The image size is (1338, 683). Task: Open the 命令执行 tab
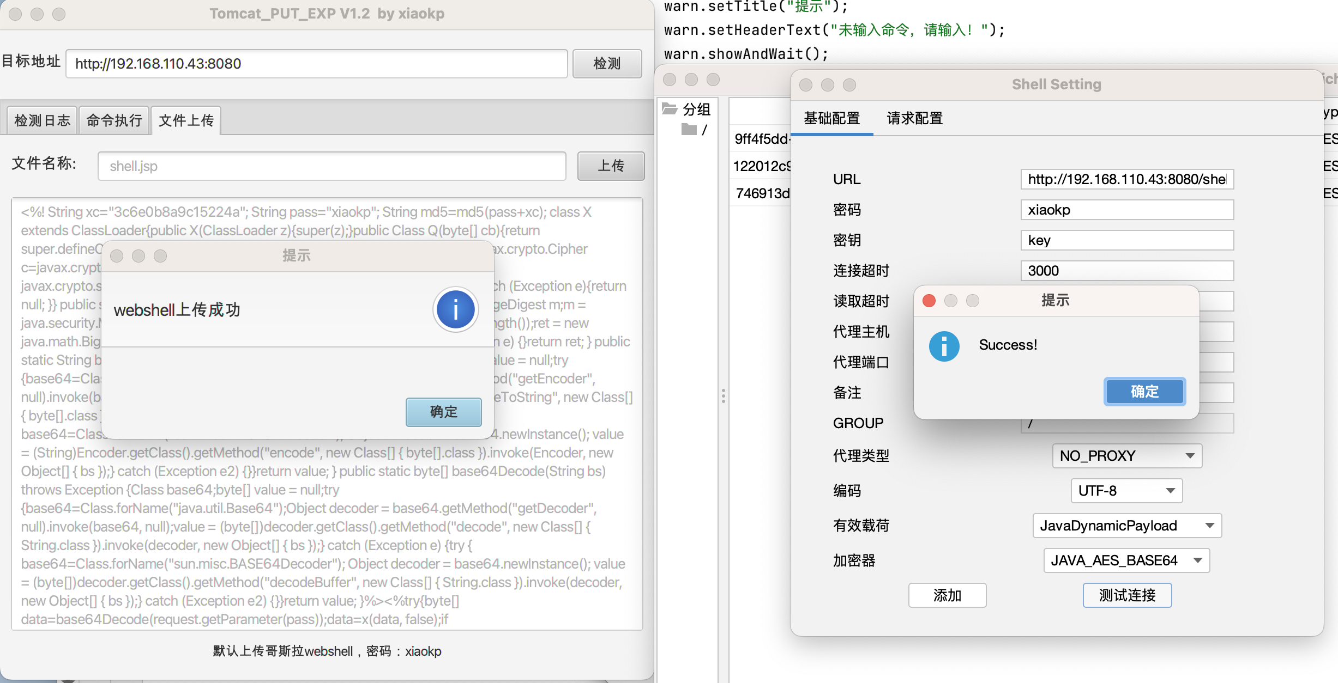click(x=114, y=120)
